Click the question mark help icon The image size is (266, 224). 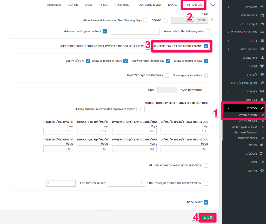150,165
